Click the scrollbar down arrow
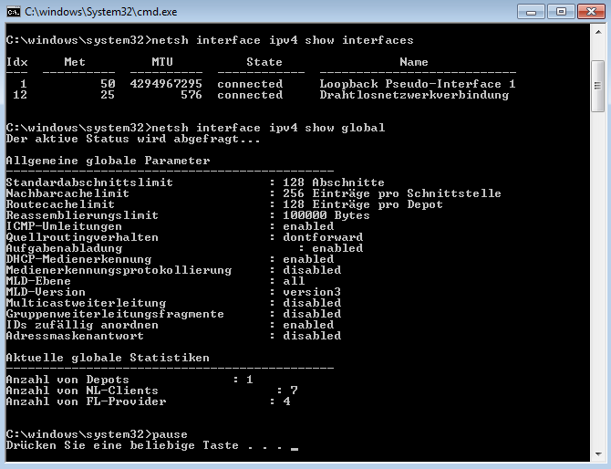 (597, 454)
